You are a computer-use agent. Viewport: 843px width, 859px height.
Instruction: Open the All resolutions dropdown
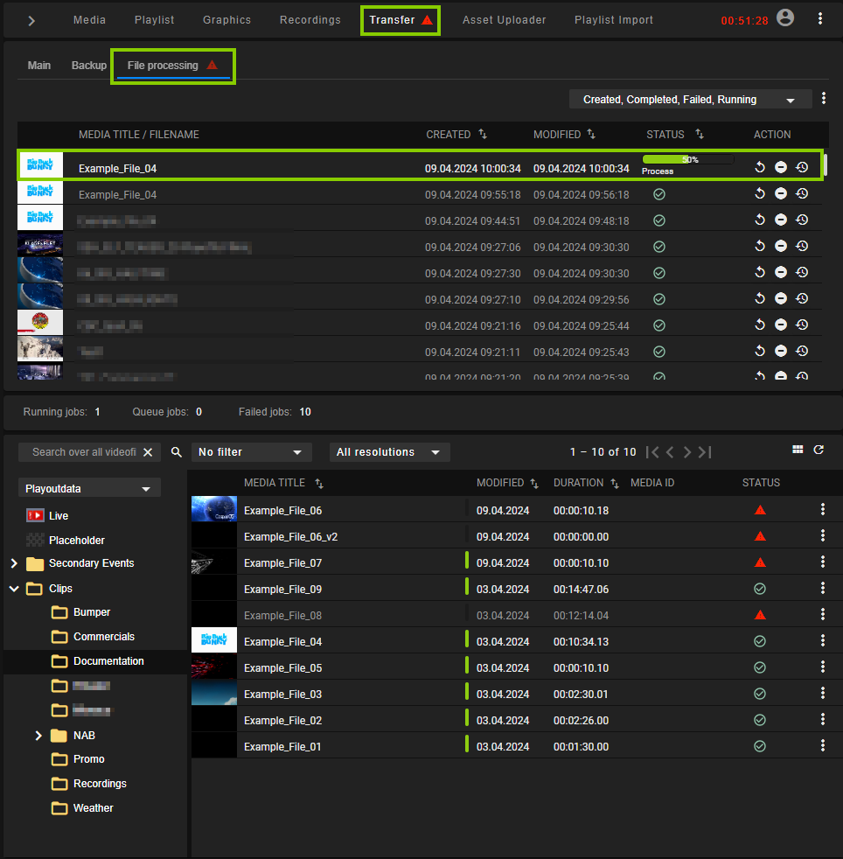389,451
